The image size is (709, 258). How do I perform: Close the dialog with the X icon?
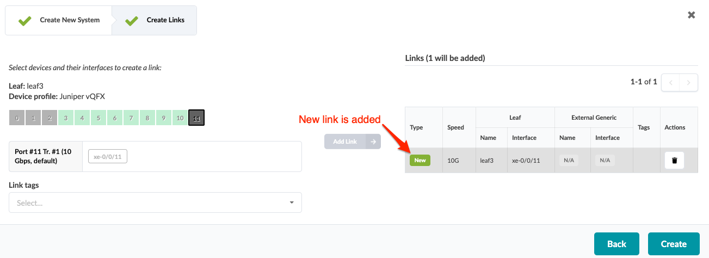pyautogui.click(x=691, y=15)
